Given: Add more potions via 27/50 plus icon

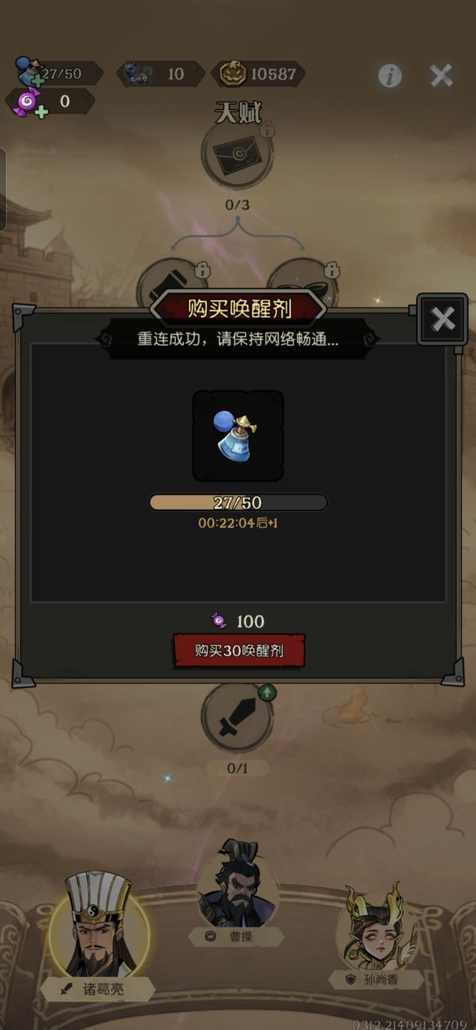Looking at the screenshot, I should coord(38,81).
